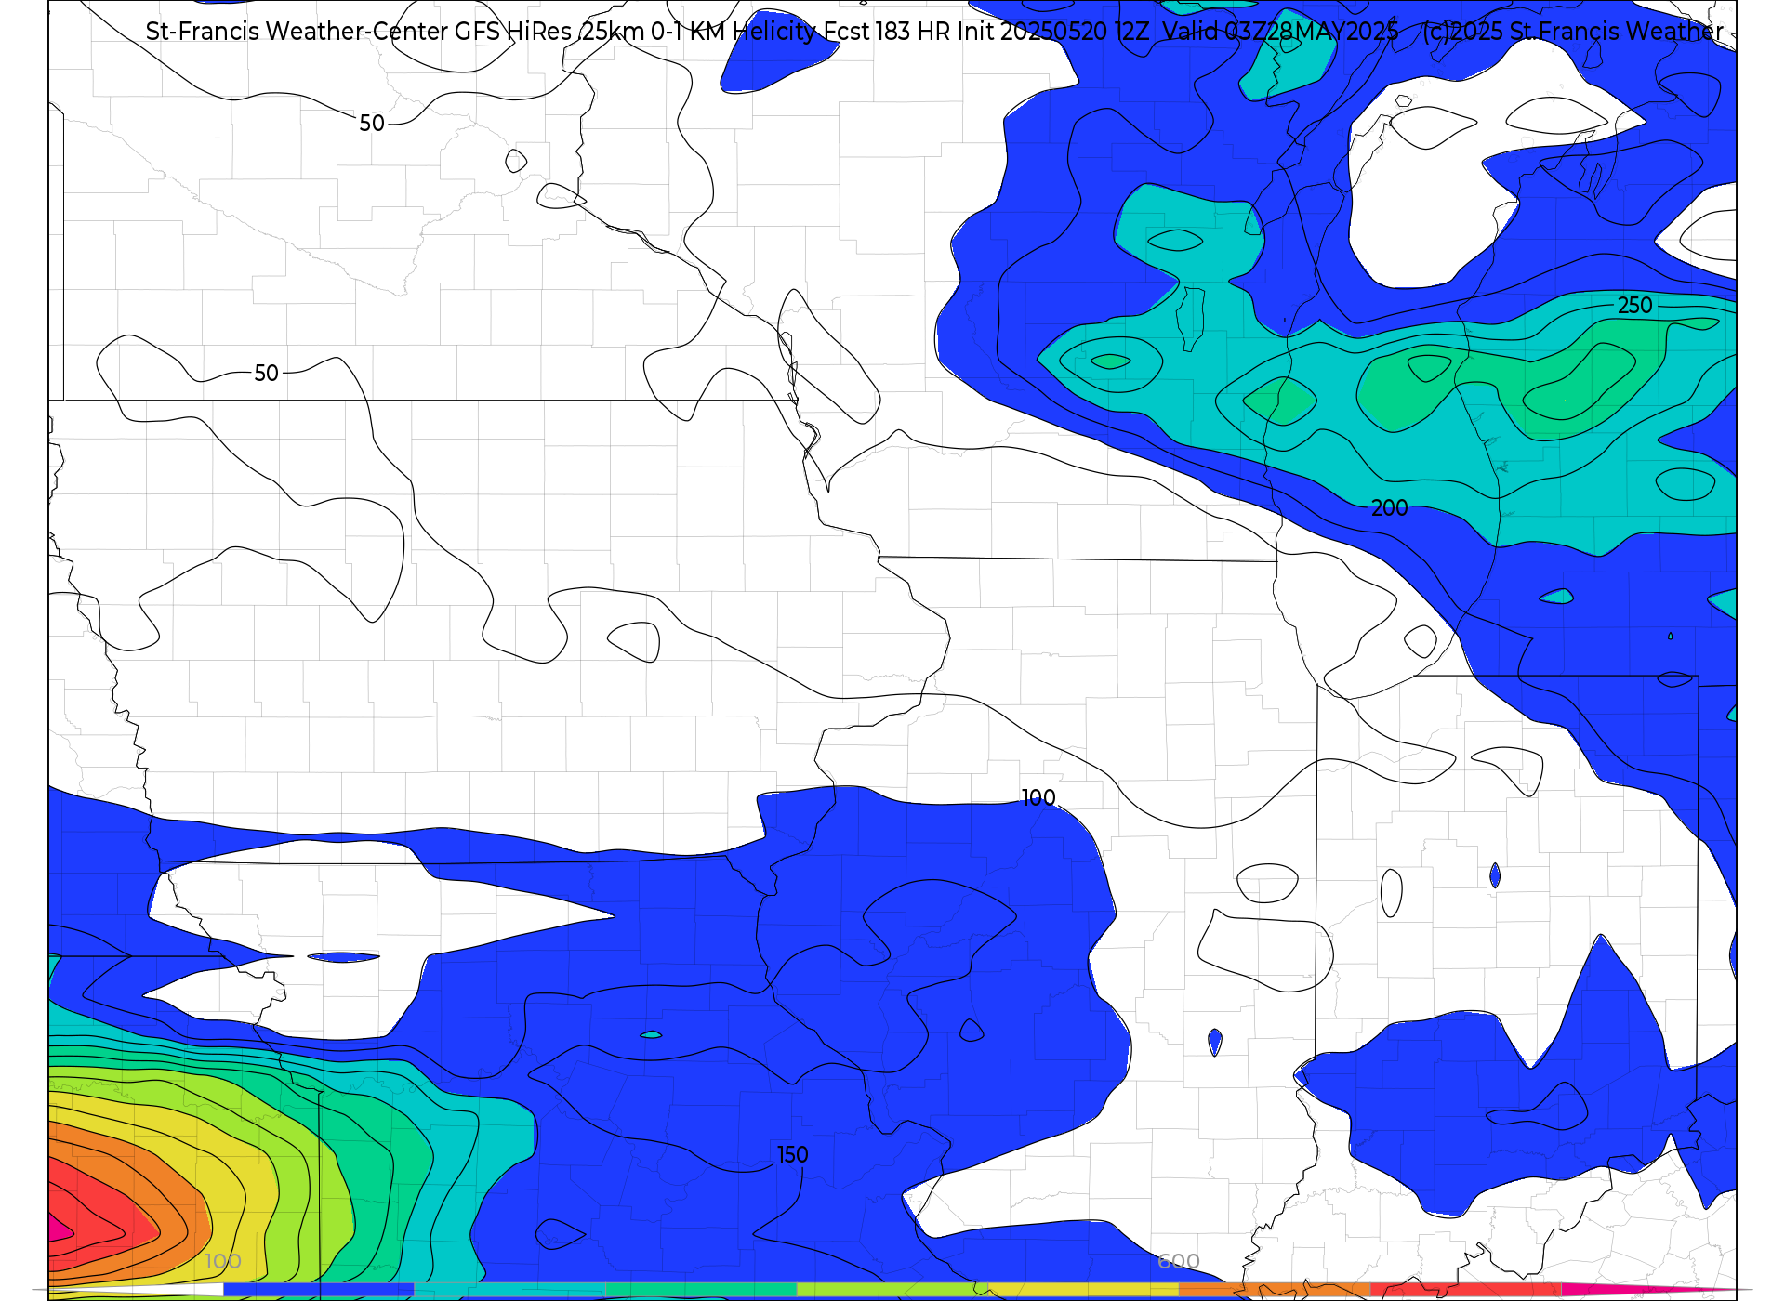The width and height of the screenshot is (1785, 1301).
Task: Click the "150" contour label
Action: point(793,1155)
